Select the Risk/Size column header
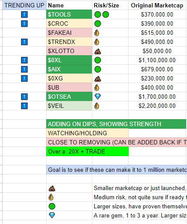Image resolution: width=187 pixels, height=224 pixels. coord(110,5)
